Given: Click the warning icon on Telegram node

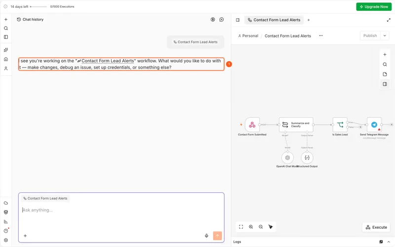Looking at the screenshot, I should (x=379, y=129).
